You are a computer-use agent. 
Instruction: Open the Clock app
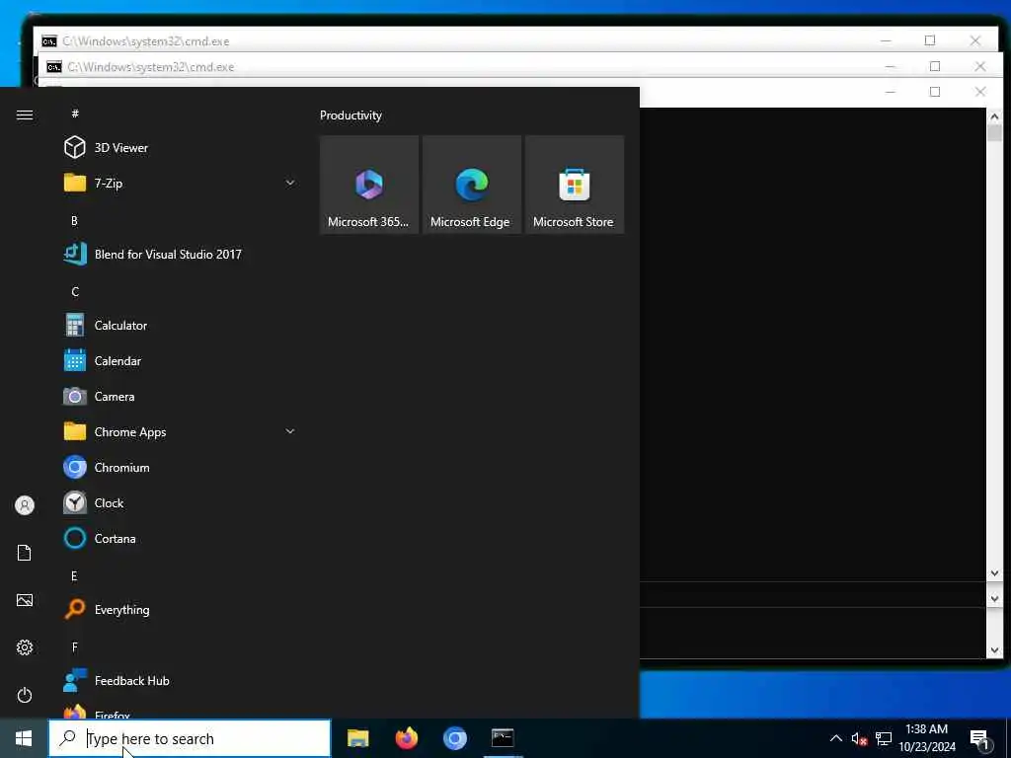(181, 502)
